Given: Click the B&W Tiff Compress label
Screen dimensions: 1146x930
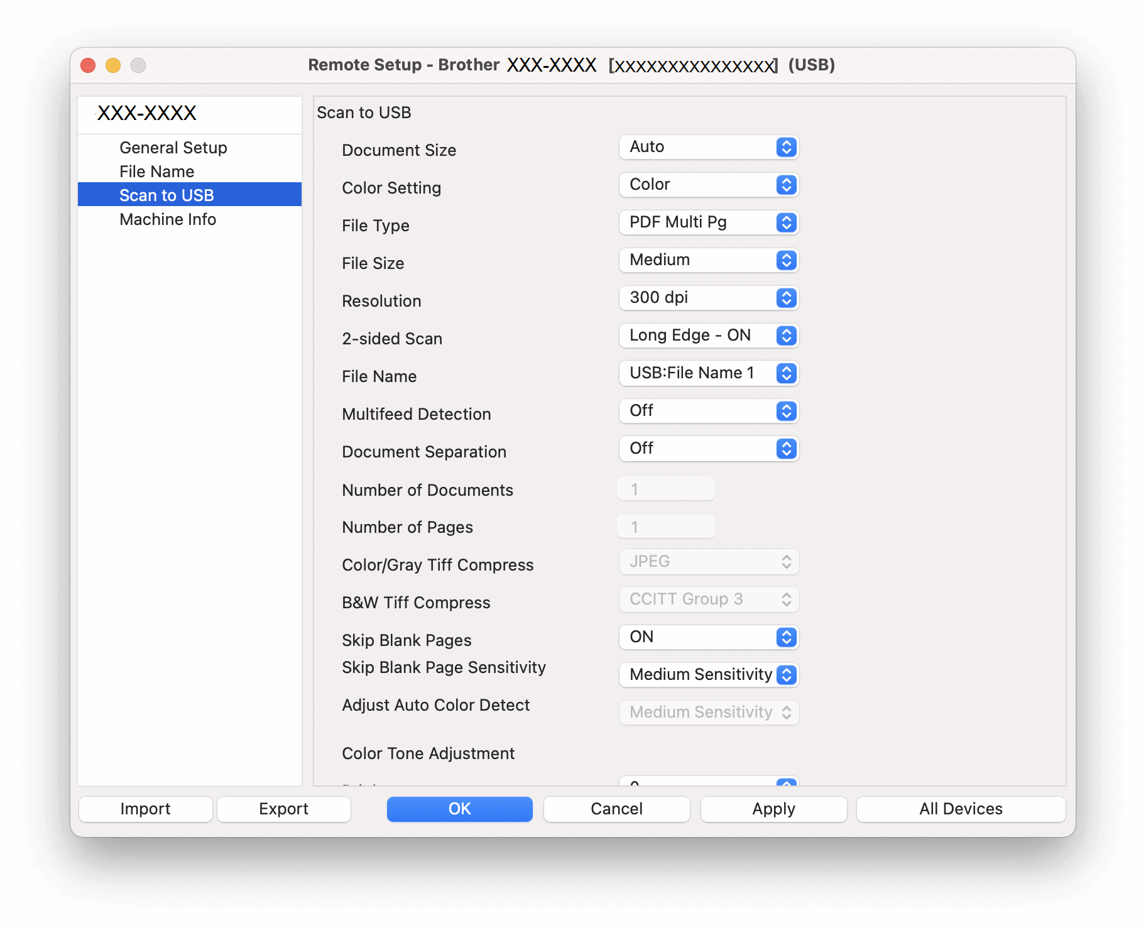Looking at the screenshot, I should pos(416,603).
